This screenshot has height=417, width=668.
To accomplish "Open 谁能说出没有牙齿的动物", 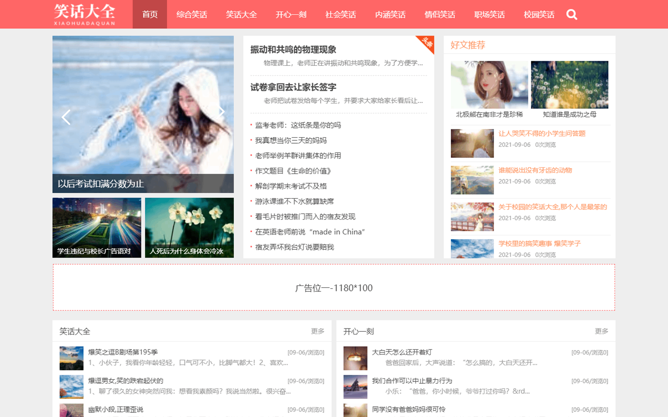I will pos(535,171).
